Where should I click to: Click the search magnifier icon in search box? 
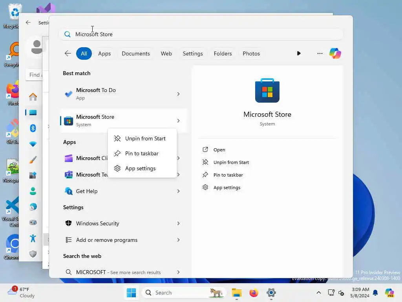coord(68,34)
